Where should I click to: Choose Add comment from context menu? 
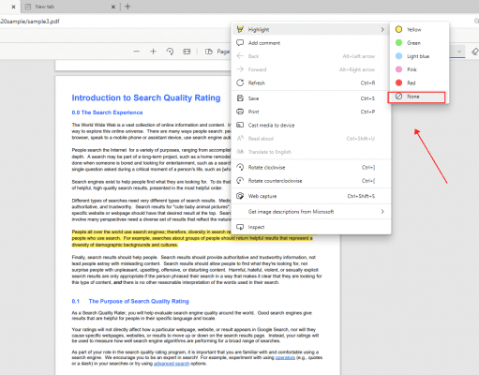[311, 43]
